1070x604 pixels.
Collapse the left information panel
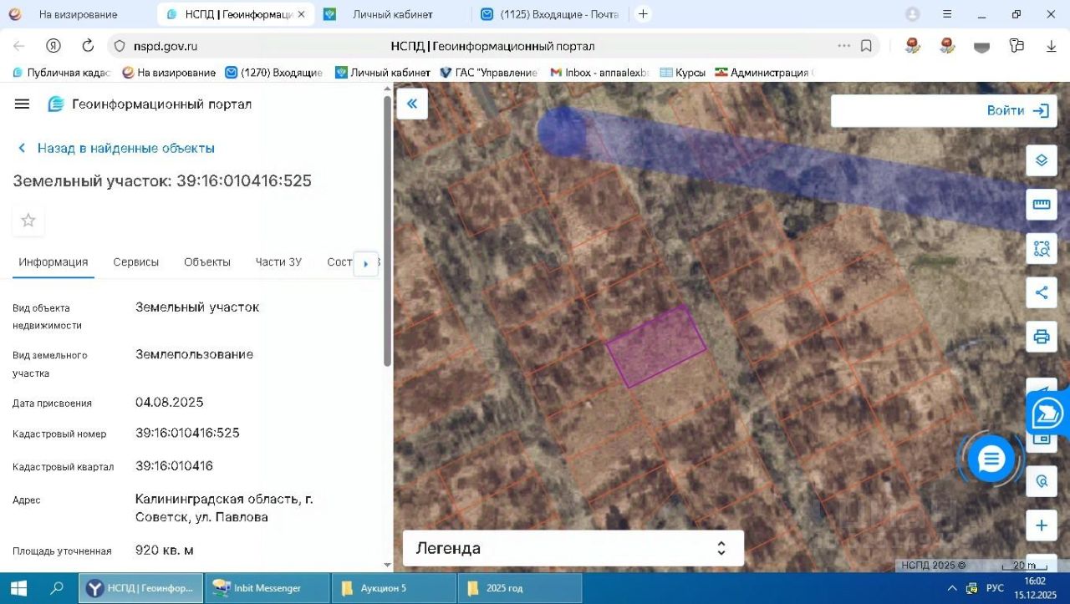click(412, 104)
